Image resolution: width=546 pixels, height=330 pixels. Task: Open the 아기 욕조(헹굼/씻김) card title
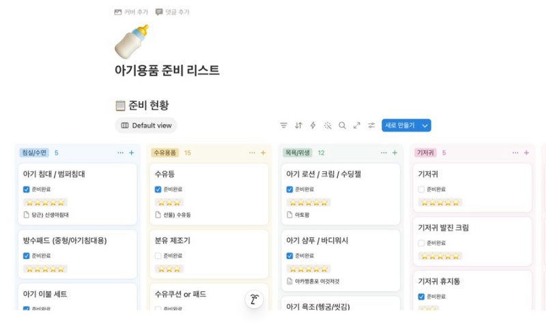(318, 306)
